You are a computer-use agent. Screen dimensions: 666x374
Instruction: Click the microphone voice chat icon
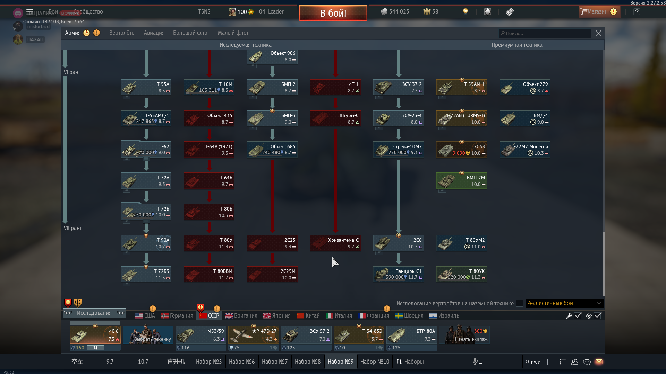pos(475,362)
